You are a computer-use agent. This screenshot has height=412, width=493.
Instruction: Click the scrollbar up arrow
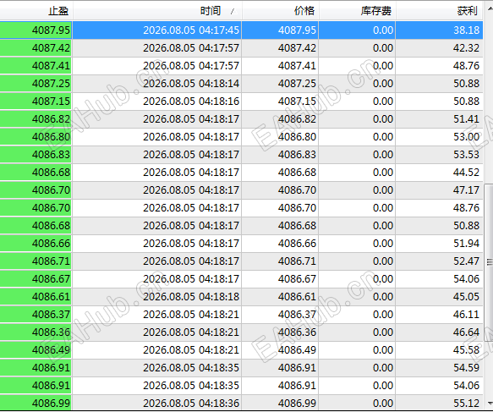pyautogui.click(x=490, y=8)
